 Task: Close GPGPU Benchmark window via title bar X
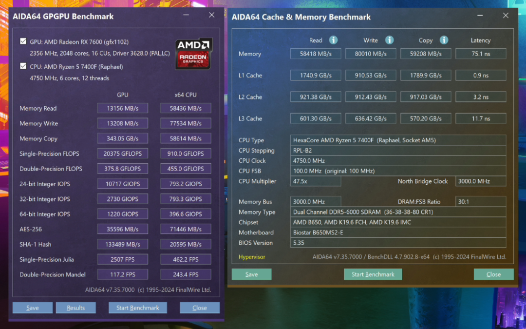click(x=212, y=15)
